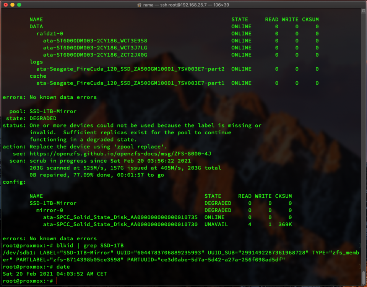Click the second 'errors: No known data errors' line
367x287 pixels.
click(50, 238)
